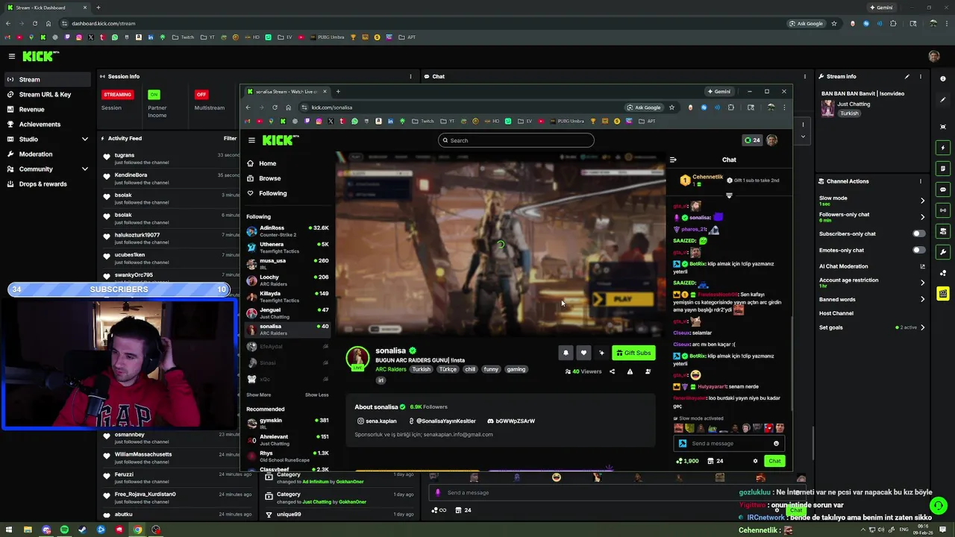This screenshot has height=537, width=955.
Task: Click the bell notification icon on sonalisa's channel
Action: pos(566,353)
